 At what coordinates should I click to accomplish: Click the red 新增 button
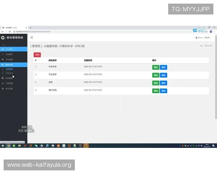pos(37,55)
